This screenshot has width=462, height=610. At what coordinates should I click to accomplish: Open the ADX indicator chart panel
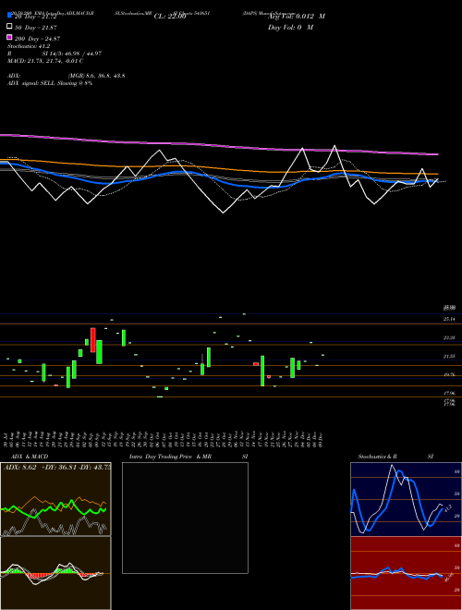tap(55, 499)
